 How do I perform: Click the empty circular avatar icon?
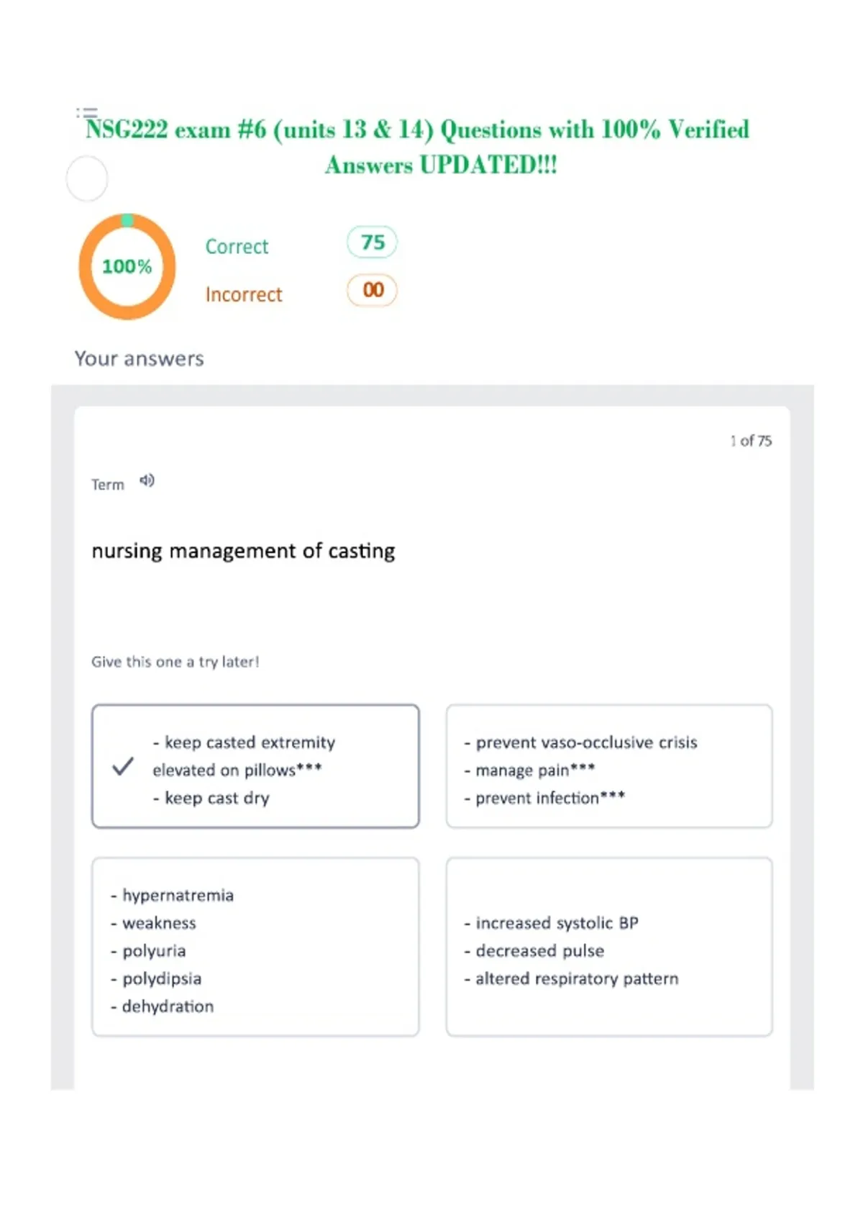(87, 178)
